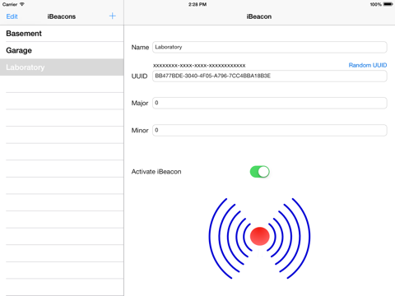Tap the iBeacons list title
The image size is (395, 296).
coord(62,16)
